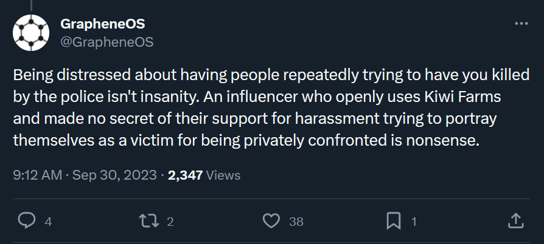Click the thread connector line above avatar
Image resolution: width=544 pixels, height=244 pixels.
click(x=31, y=5)
